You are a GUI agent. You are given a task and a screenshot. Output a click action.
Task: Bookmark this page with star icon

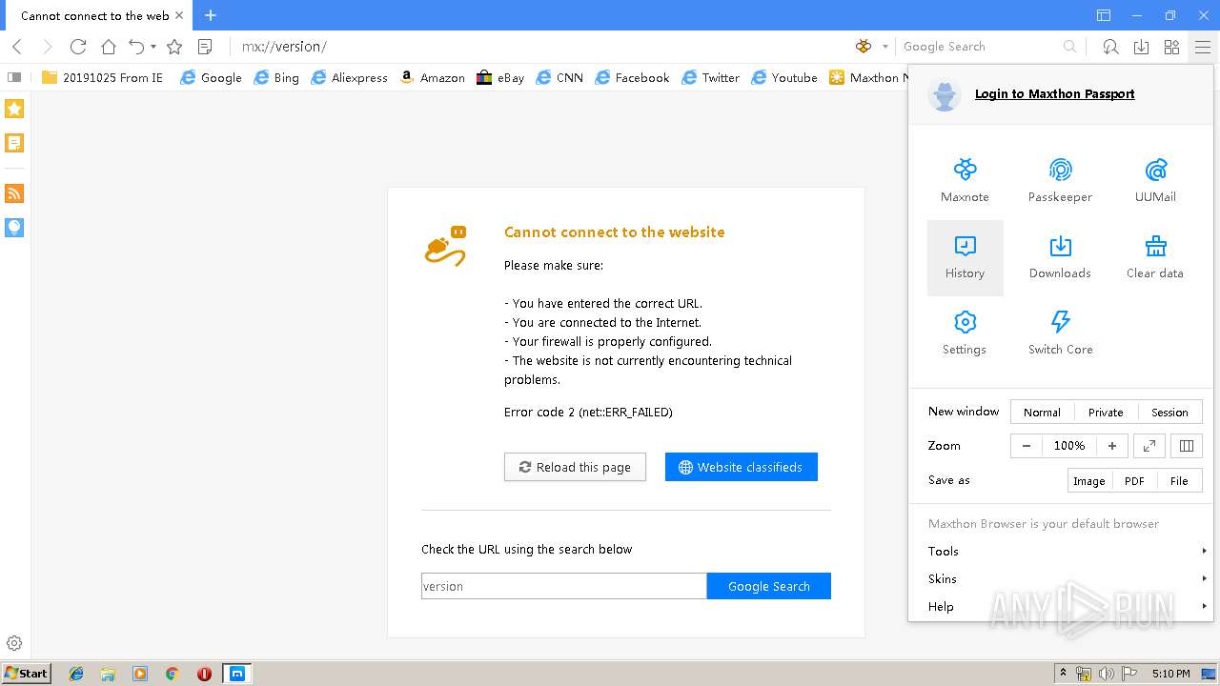tap(174, 46)
